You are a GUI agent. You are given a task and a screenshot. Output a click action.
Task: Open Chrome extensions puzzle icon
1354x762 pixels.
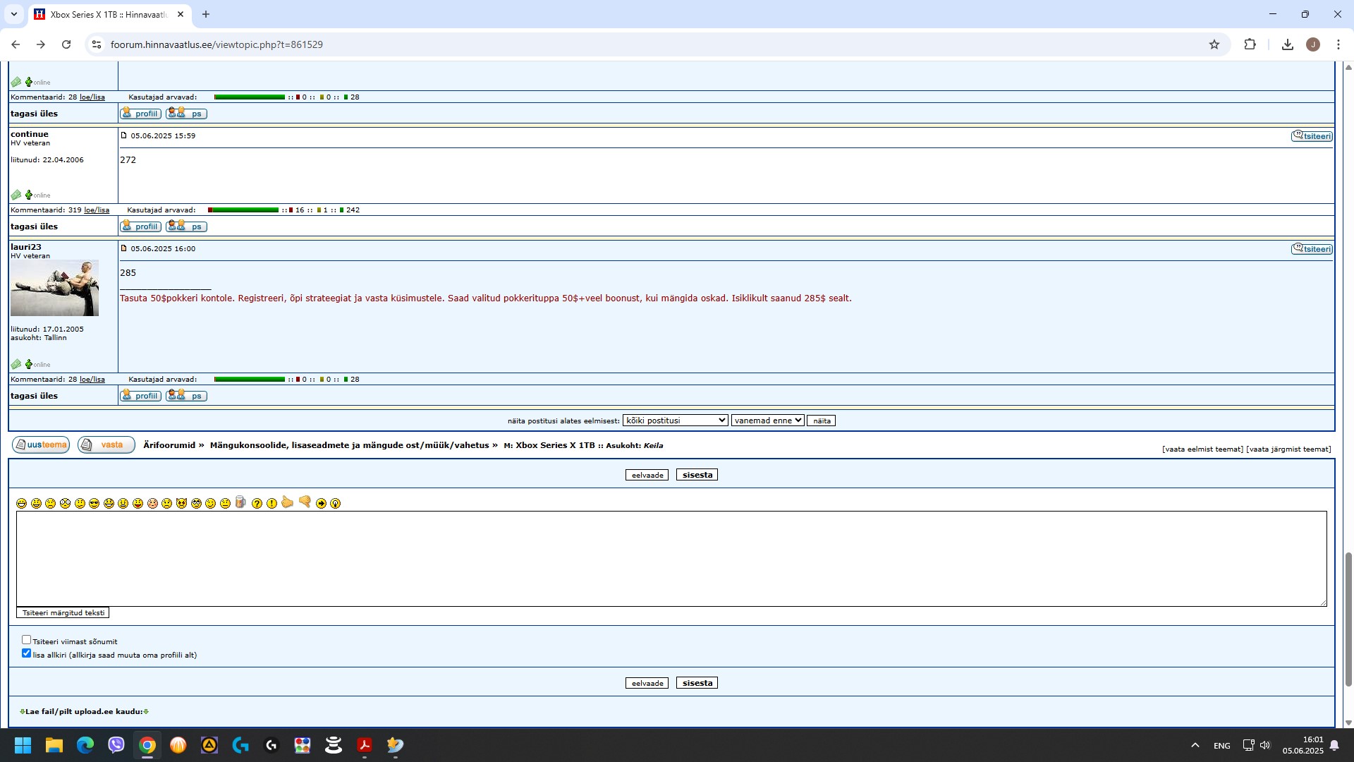[1250, 44]
